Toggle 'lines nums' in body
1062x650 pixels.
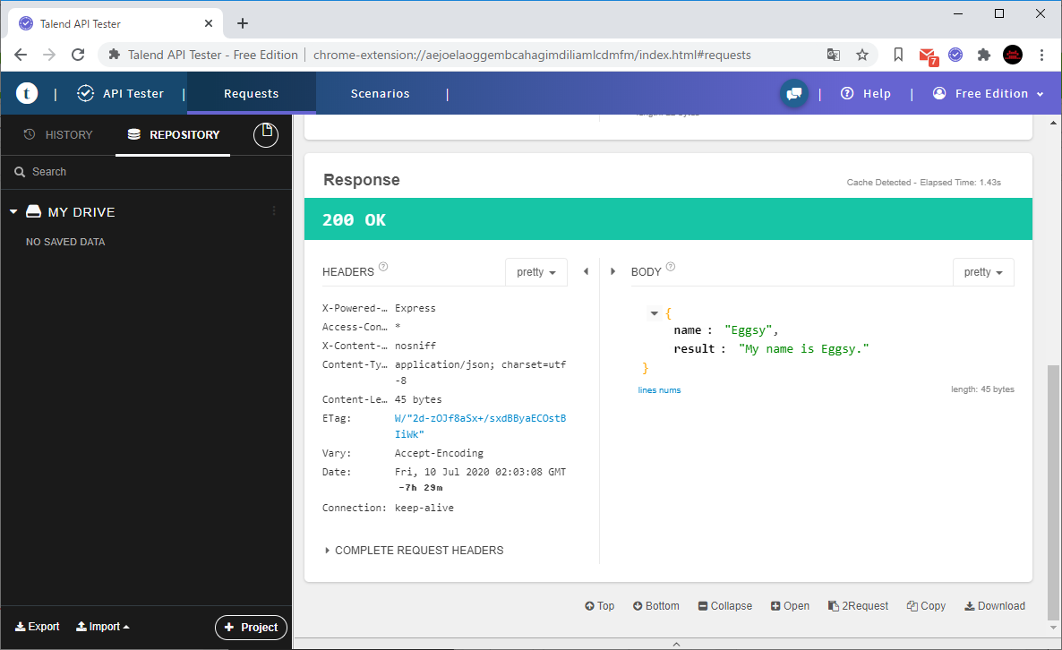tap(659, 390)
